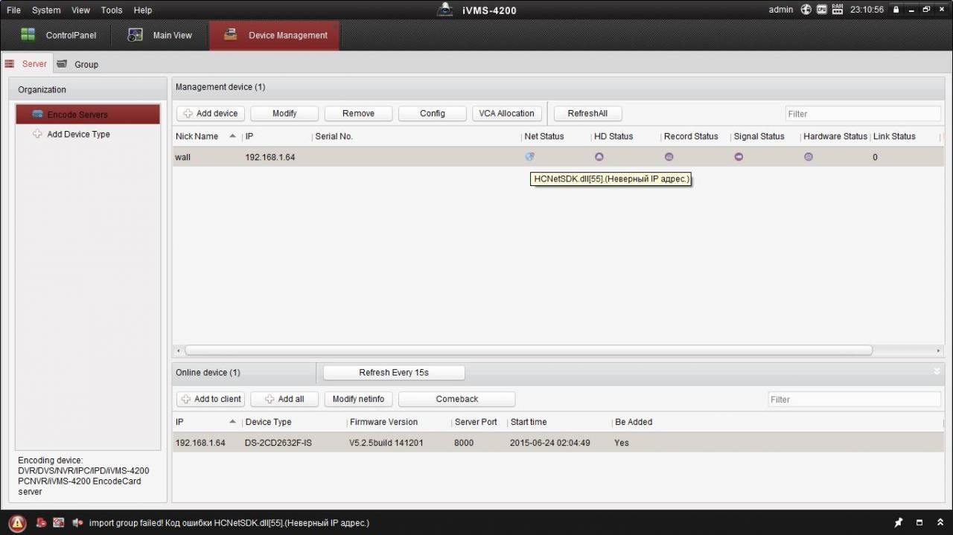
Task: Click the alarm image popup icon in status bar
Action: (x=59, y=523)
